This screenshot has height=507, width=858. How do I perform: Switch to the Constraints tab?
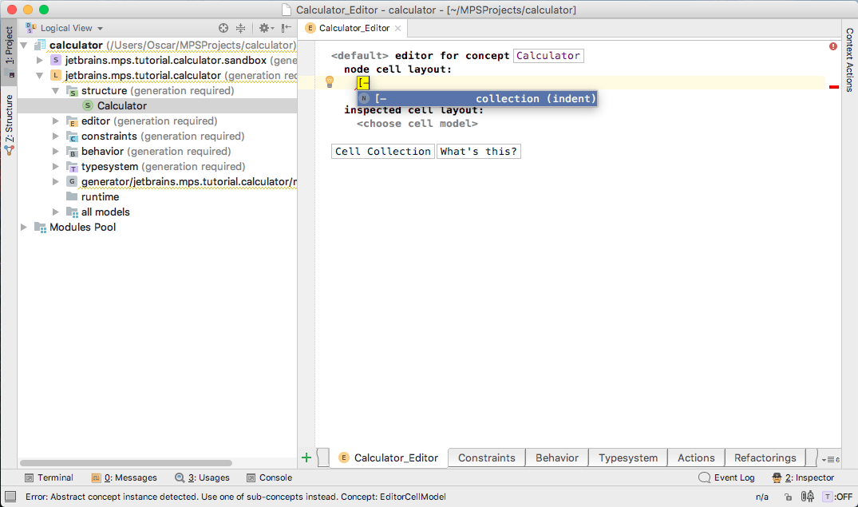click(x=486, y=457)
